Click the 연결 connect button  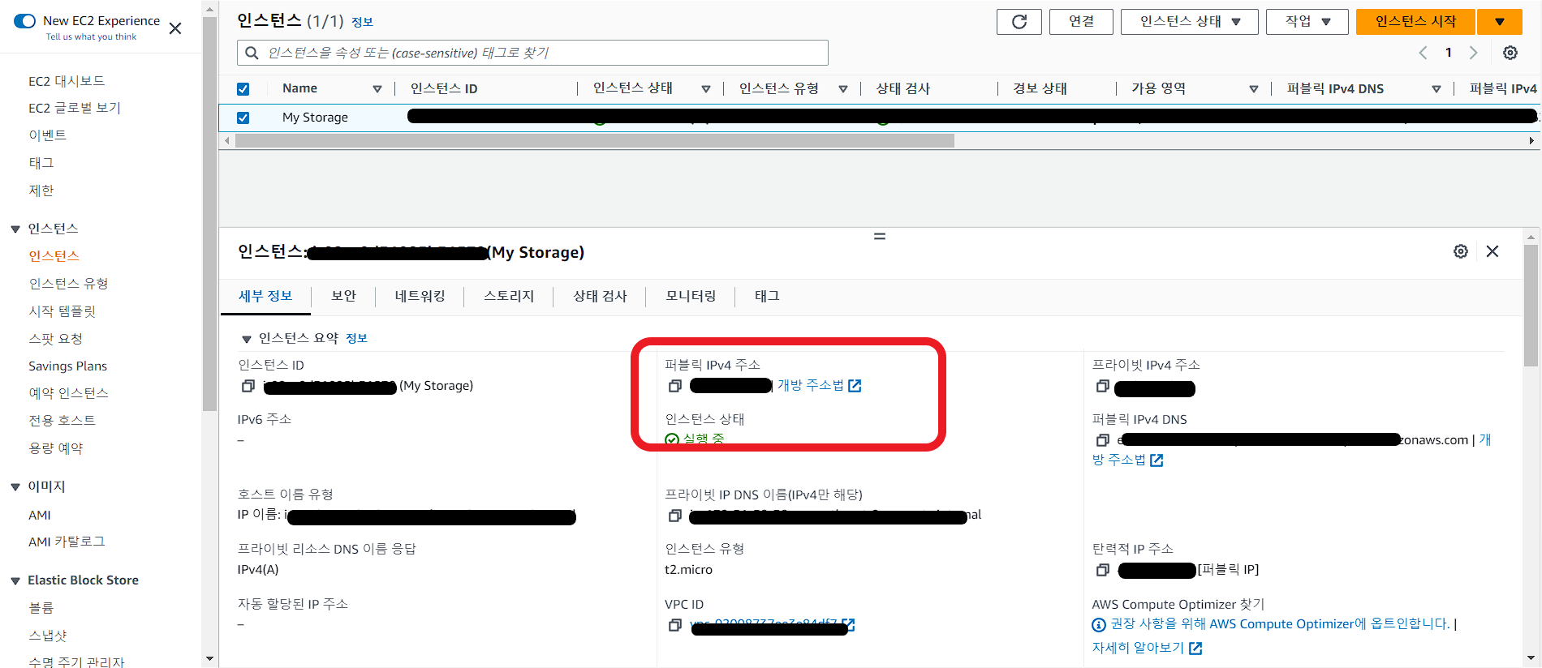(1081, 22)
